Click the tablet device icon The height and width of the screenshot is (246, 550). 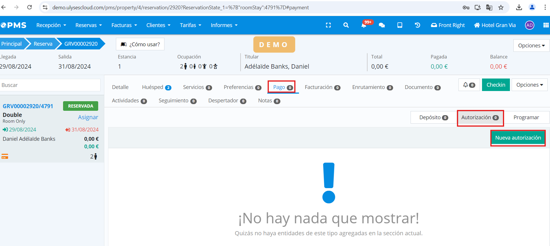coord(400,25)
